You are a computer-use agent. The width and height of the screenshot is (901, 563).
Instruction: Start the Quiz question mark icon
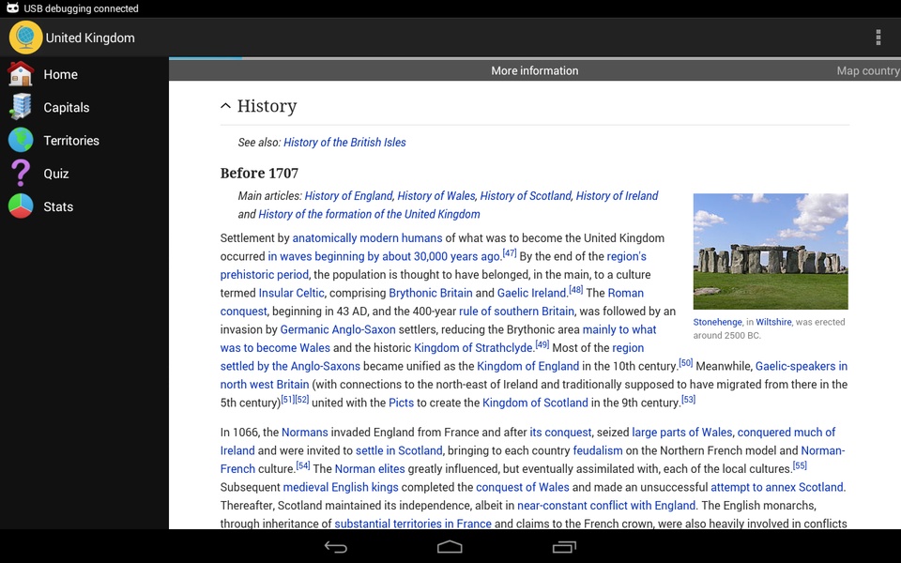(21, 173)
